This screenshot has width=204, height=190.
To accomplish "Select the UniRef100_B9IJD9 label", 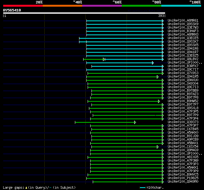I will pyautogui.click(x=183, y=136).
